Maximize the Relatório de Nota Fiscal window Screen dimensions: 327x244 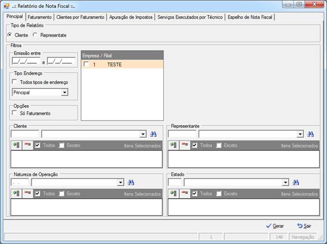pos(299,4)
